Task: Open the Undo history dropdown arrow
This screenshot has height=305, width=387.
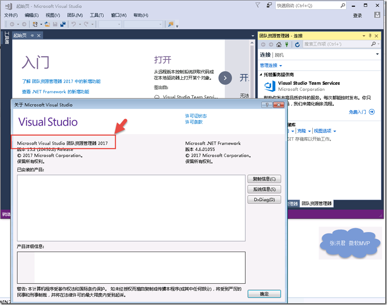Action: [80, 24]
